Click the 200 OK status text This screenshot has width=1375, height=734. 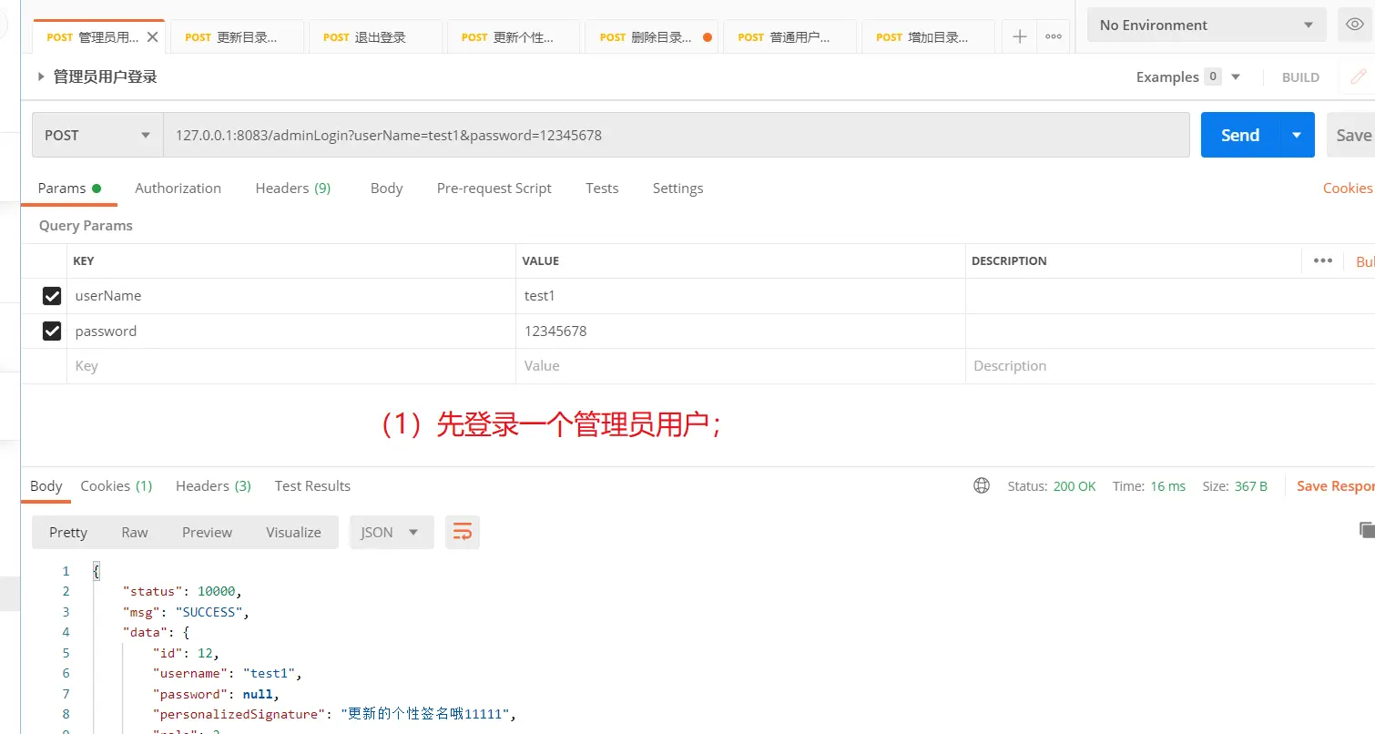(x=1075, y=486)
